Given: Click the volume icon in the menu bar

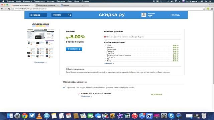Looking at the screenshot, I should [172, 1].
